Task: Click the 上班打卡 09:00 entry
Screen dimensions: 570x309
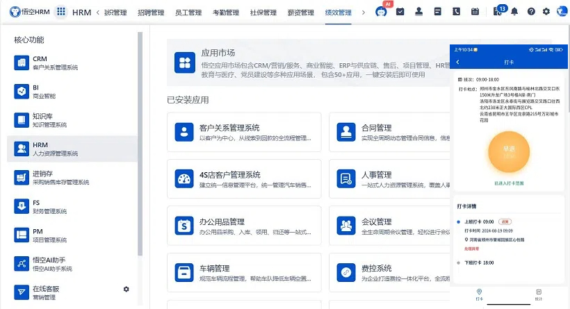Action: pyautogui.click(x=479, y=222)
